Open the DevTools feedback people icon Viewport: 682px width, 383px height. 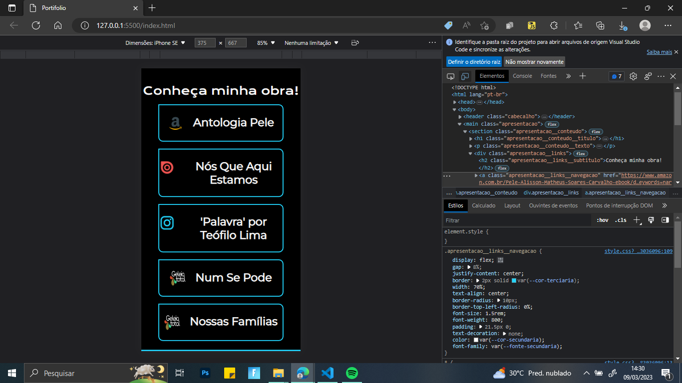click(648, 76)
